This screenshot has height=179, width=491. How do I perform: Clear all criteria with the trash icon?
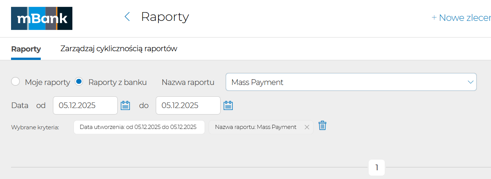(323, 126)
